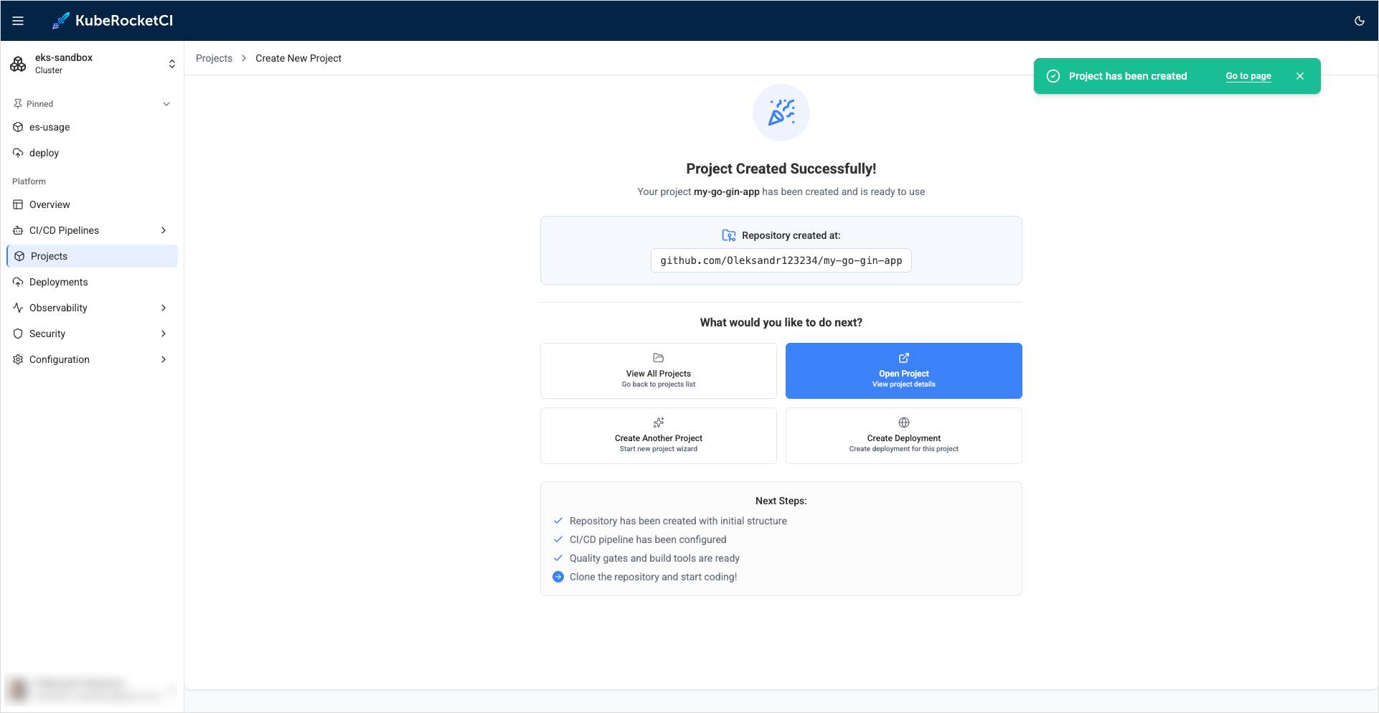The height and width of the screenshot is (713, 1379).
Task: Click the Overview icon in the sidebar
Action: 17,204
